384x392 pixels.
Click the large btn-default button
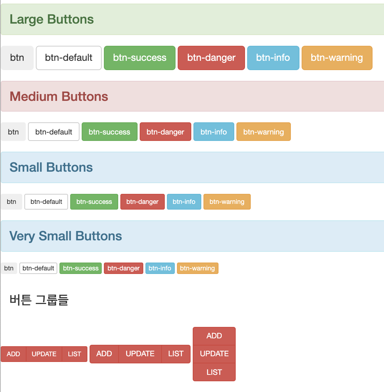(68, 58)
